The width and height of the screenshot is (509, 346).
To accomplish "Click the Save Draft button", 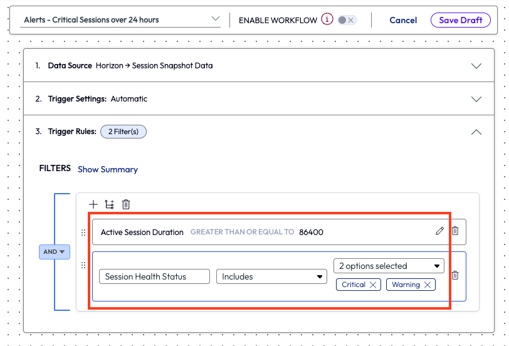I will 460,20.
